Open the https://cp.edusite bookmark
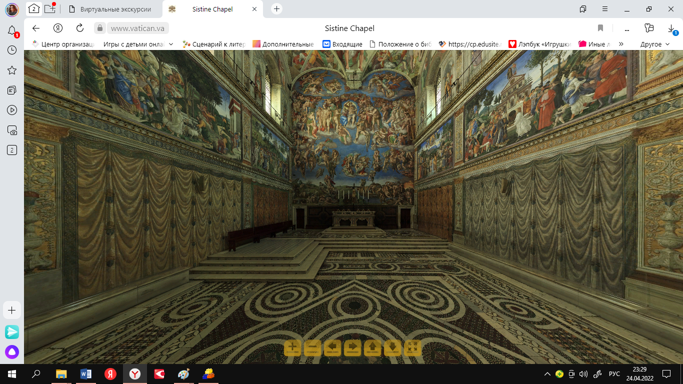The width and height of the screenshot is (683, 384). [x=470, y=44]
